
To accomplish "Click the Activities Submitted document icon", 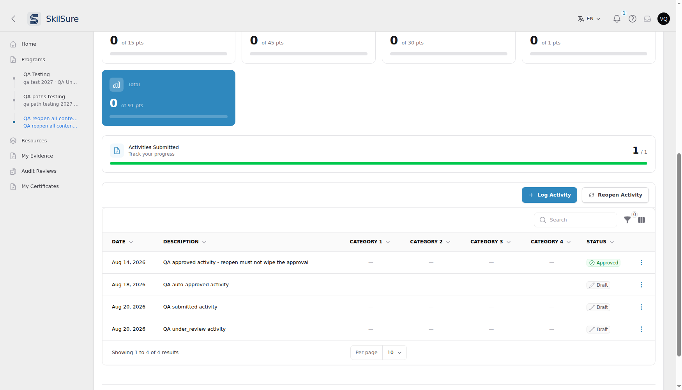I will coord(117,151).
